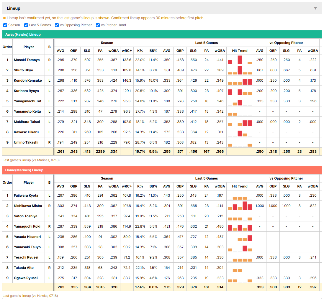Toggle the Last 5 Games checkbox

[26, 25]
